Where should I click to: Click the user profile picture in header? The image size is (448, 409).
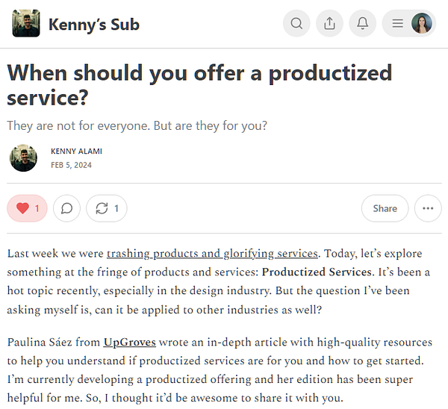point(422,24)
